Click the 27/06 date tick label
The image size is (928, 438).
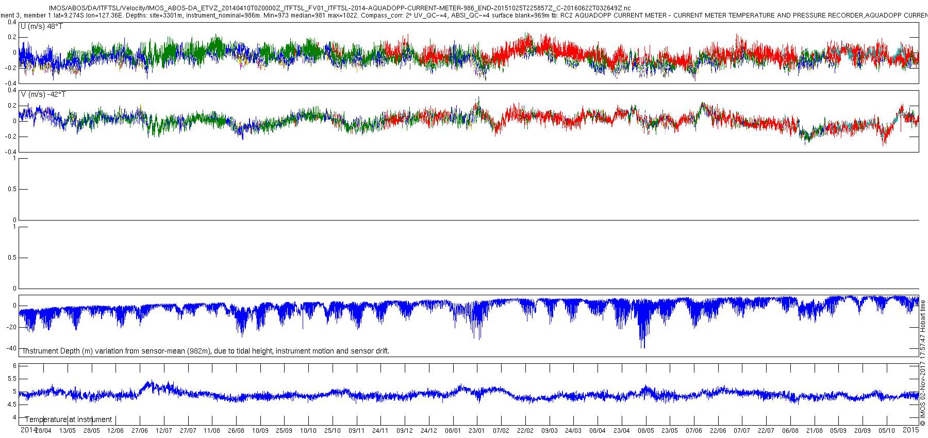(x=140, y=431)
